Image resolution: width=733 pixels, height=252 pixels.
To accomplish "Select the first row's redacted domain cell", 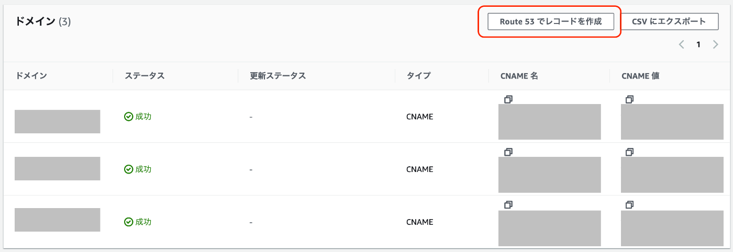I will tap(58, 121).
